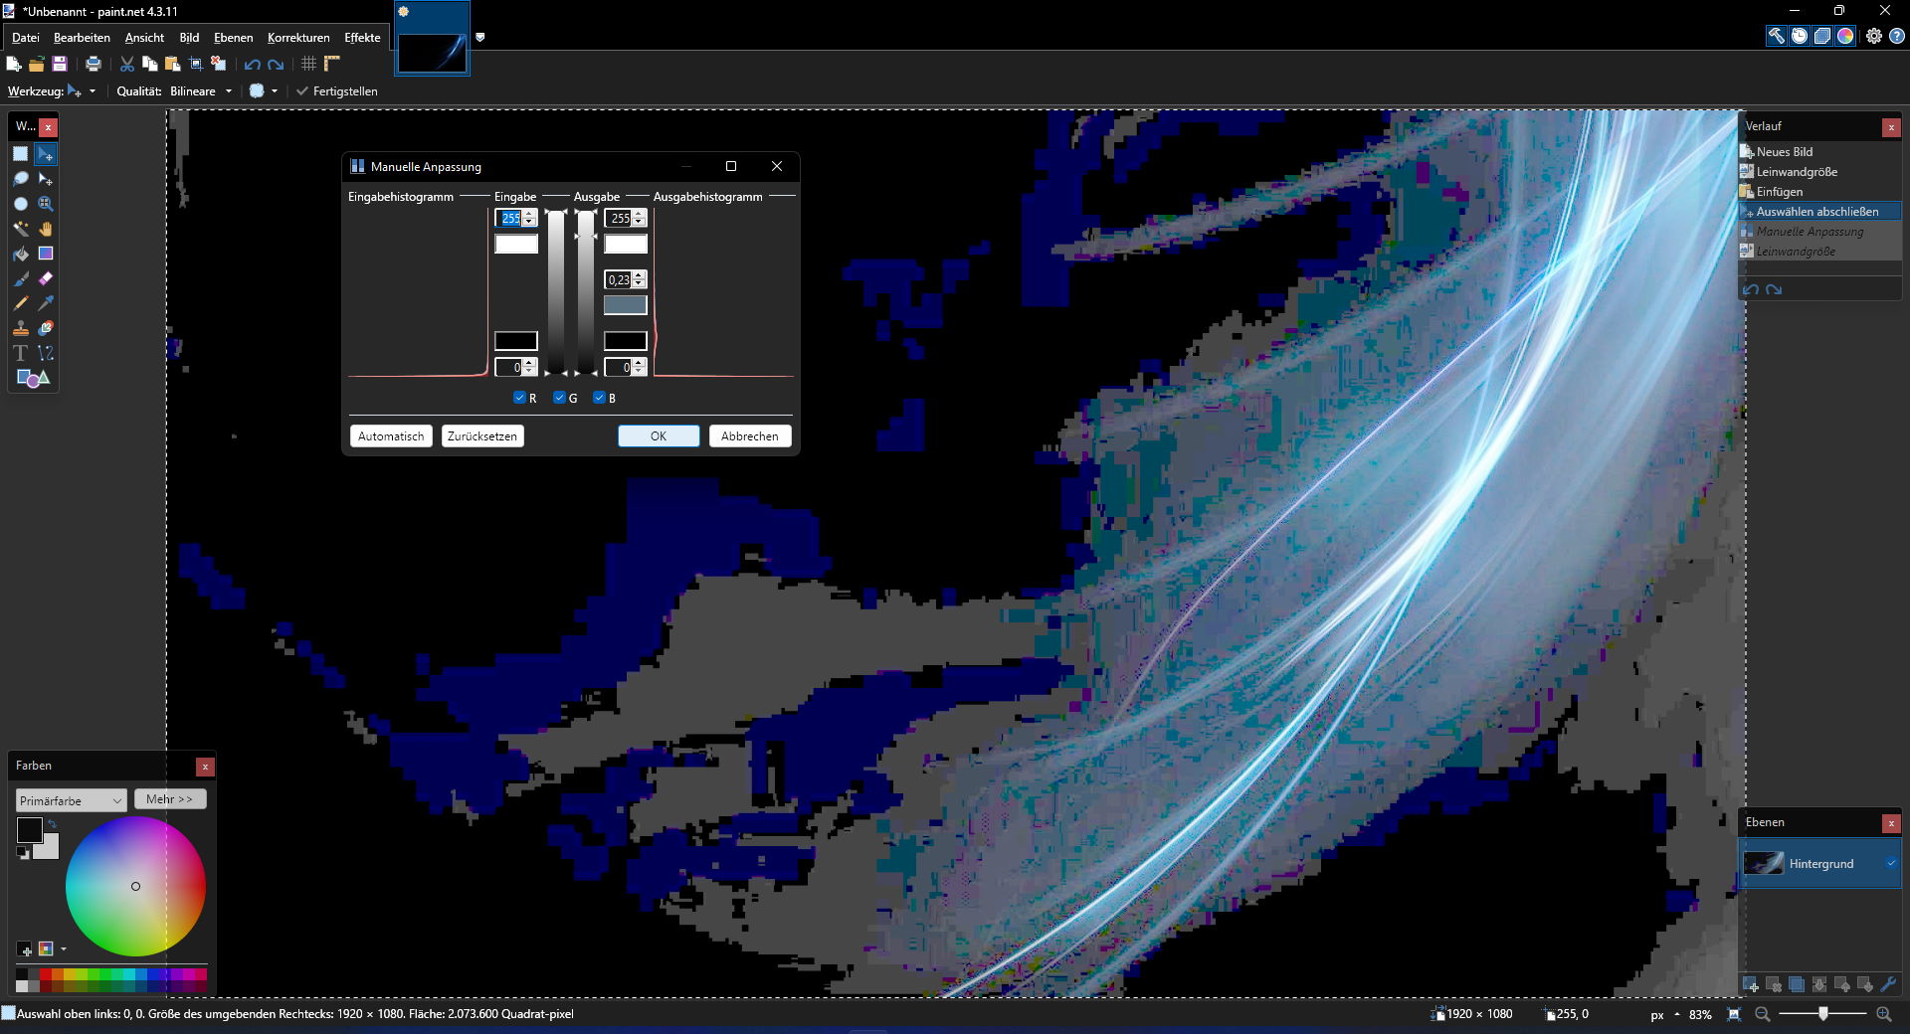The height and width of the screenshot is (1034, 1910).
Task: Toggle Hintergrund layer visibility checkbox
Action: click(1891, 863)
